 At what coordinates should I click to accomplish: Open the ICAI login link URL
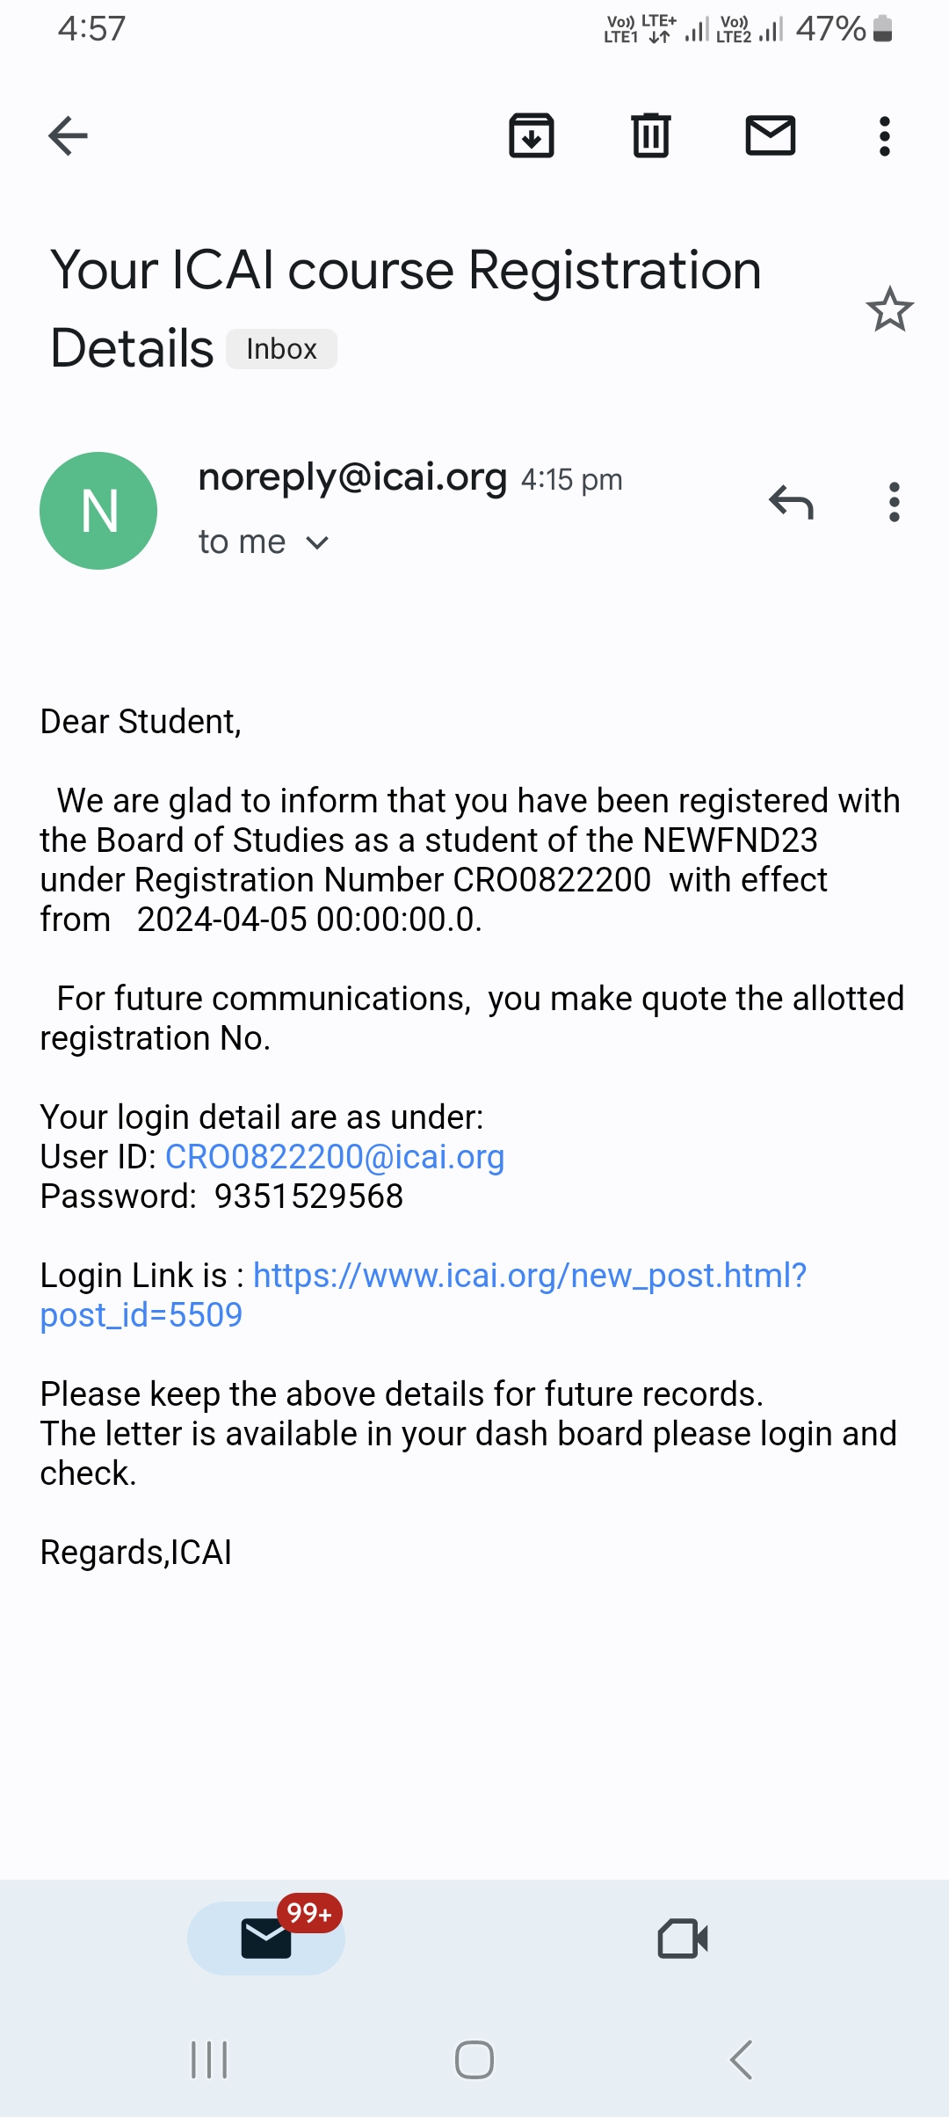[529, 1276]
